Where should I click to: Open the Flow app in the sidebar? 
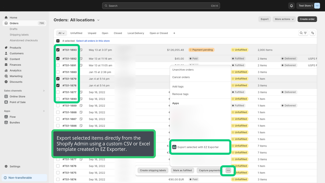[x=12, y=117]
